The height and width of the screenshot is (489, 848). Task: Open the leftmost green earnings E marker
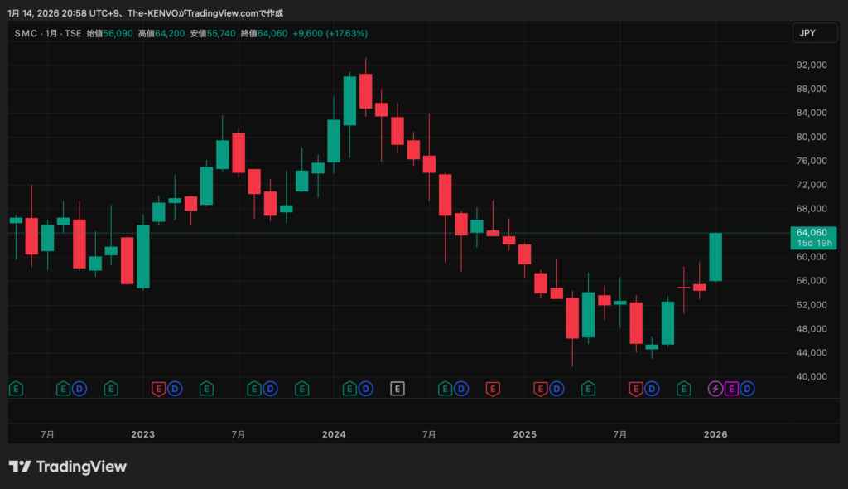15,388
